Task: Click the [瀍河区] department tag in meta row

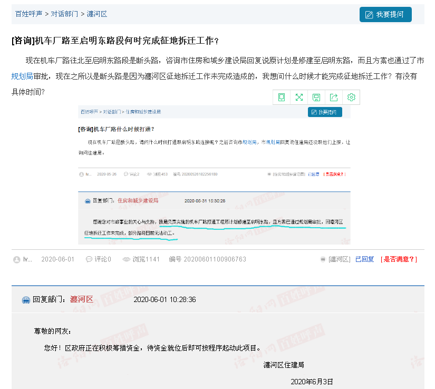Action: [x=339, y=259]
